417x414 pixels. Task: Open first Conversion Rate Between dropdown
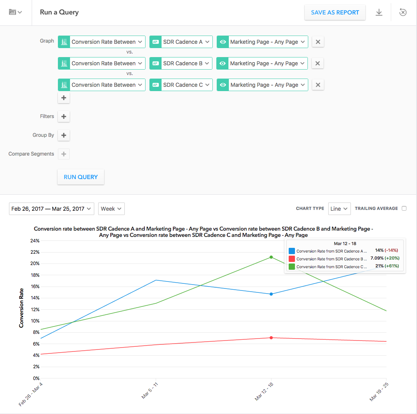coord(102,42)
